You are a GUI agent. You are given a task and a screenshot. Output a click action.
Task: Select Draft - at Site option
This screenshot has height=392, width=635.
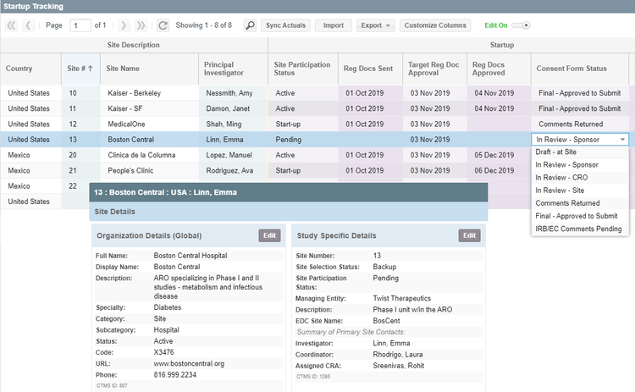pos(580,152)
